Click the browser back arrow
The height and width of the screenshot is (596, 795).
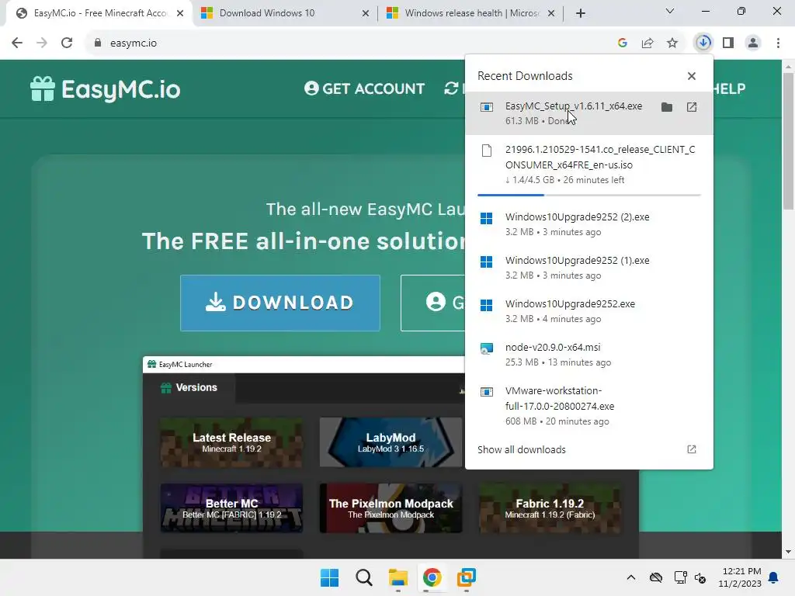point(17,43)
